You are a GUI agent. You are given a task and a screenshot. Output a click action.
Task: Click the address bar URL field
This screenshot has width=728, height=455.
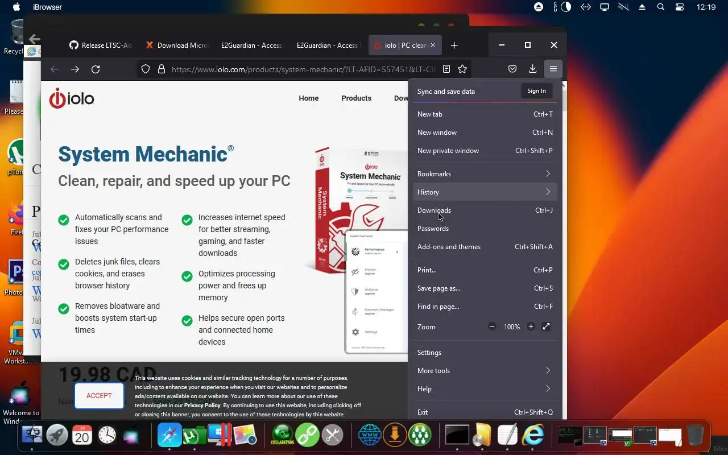(304, 69)
